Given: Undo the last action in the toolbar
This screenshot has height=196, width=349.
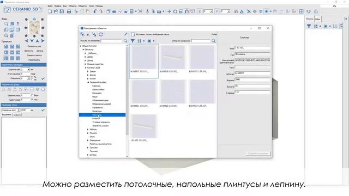Looking at the screenshot, I should pyautogui.click(x=95, y=11).
